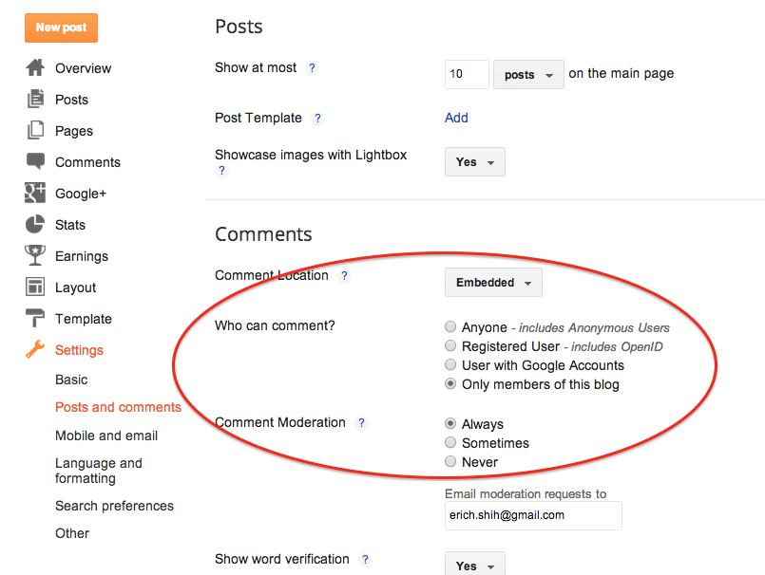Click the help icon beside Comment Moderation
Image resolution: width=765 pixels, height=575 pixels.
361,423
